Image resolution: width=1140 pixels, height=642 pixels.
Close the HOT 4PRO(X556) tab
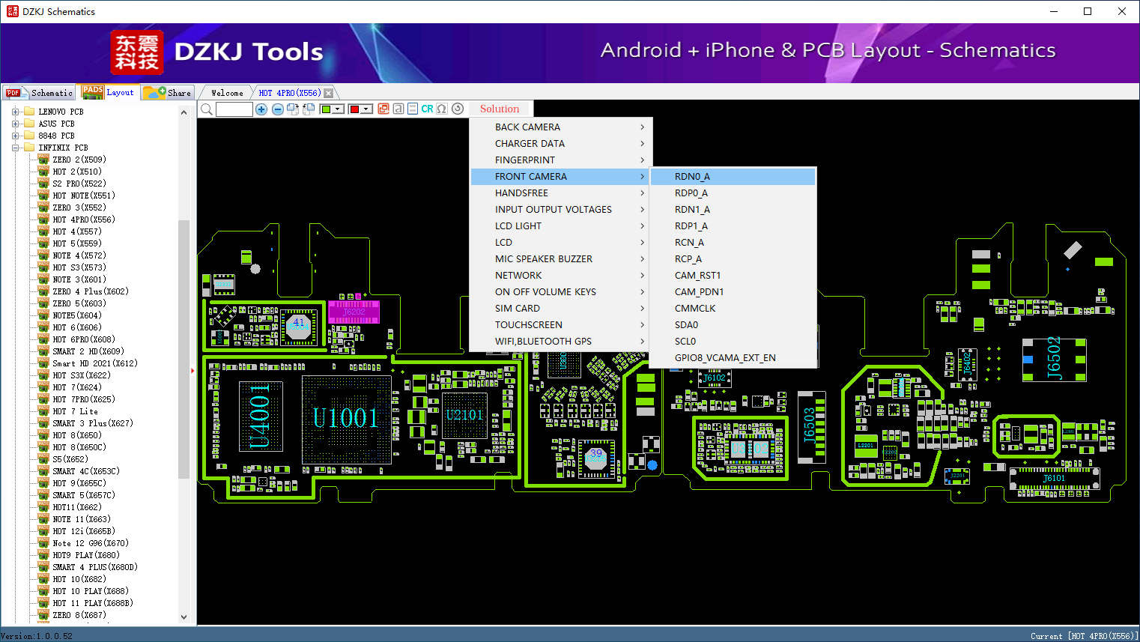328,93
